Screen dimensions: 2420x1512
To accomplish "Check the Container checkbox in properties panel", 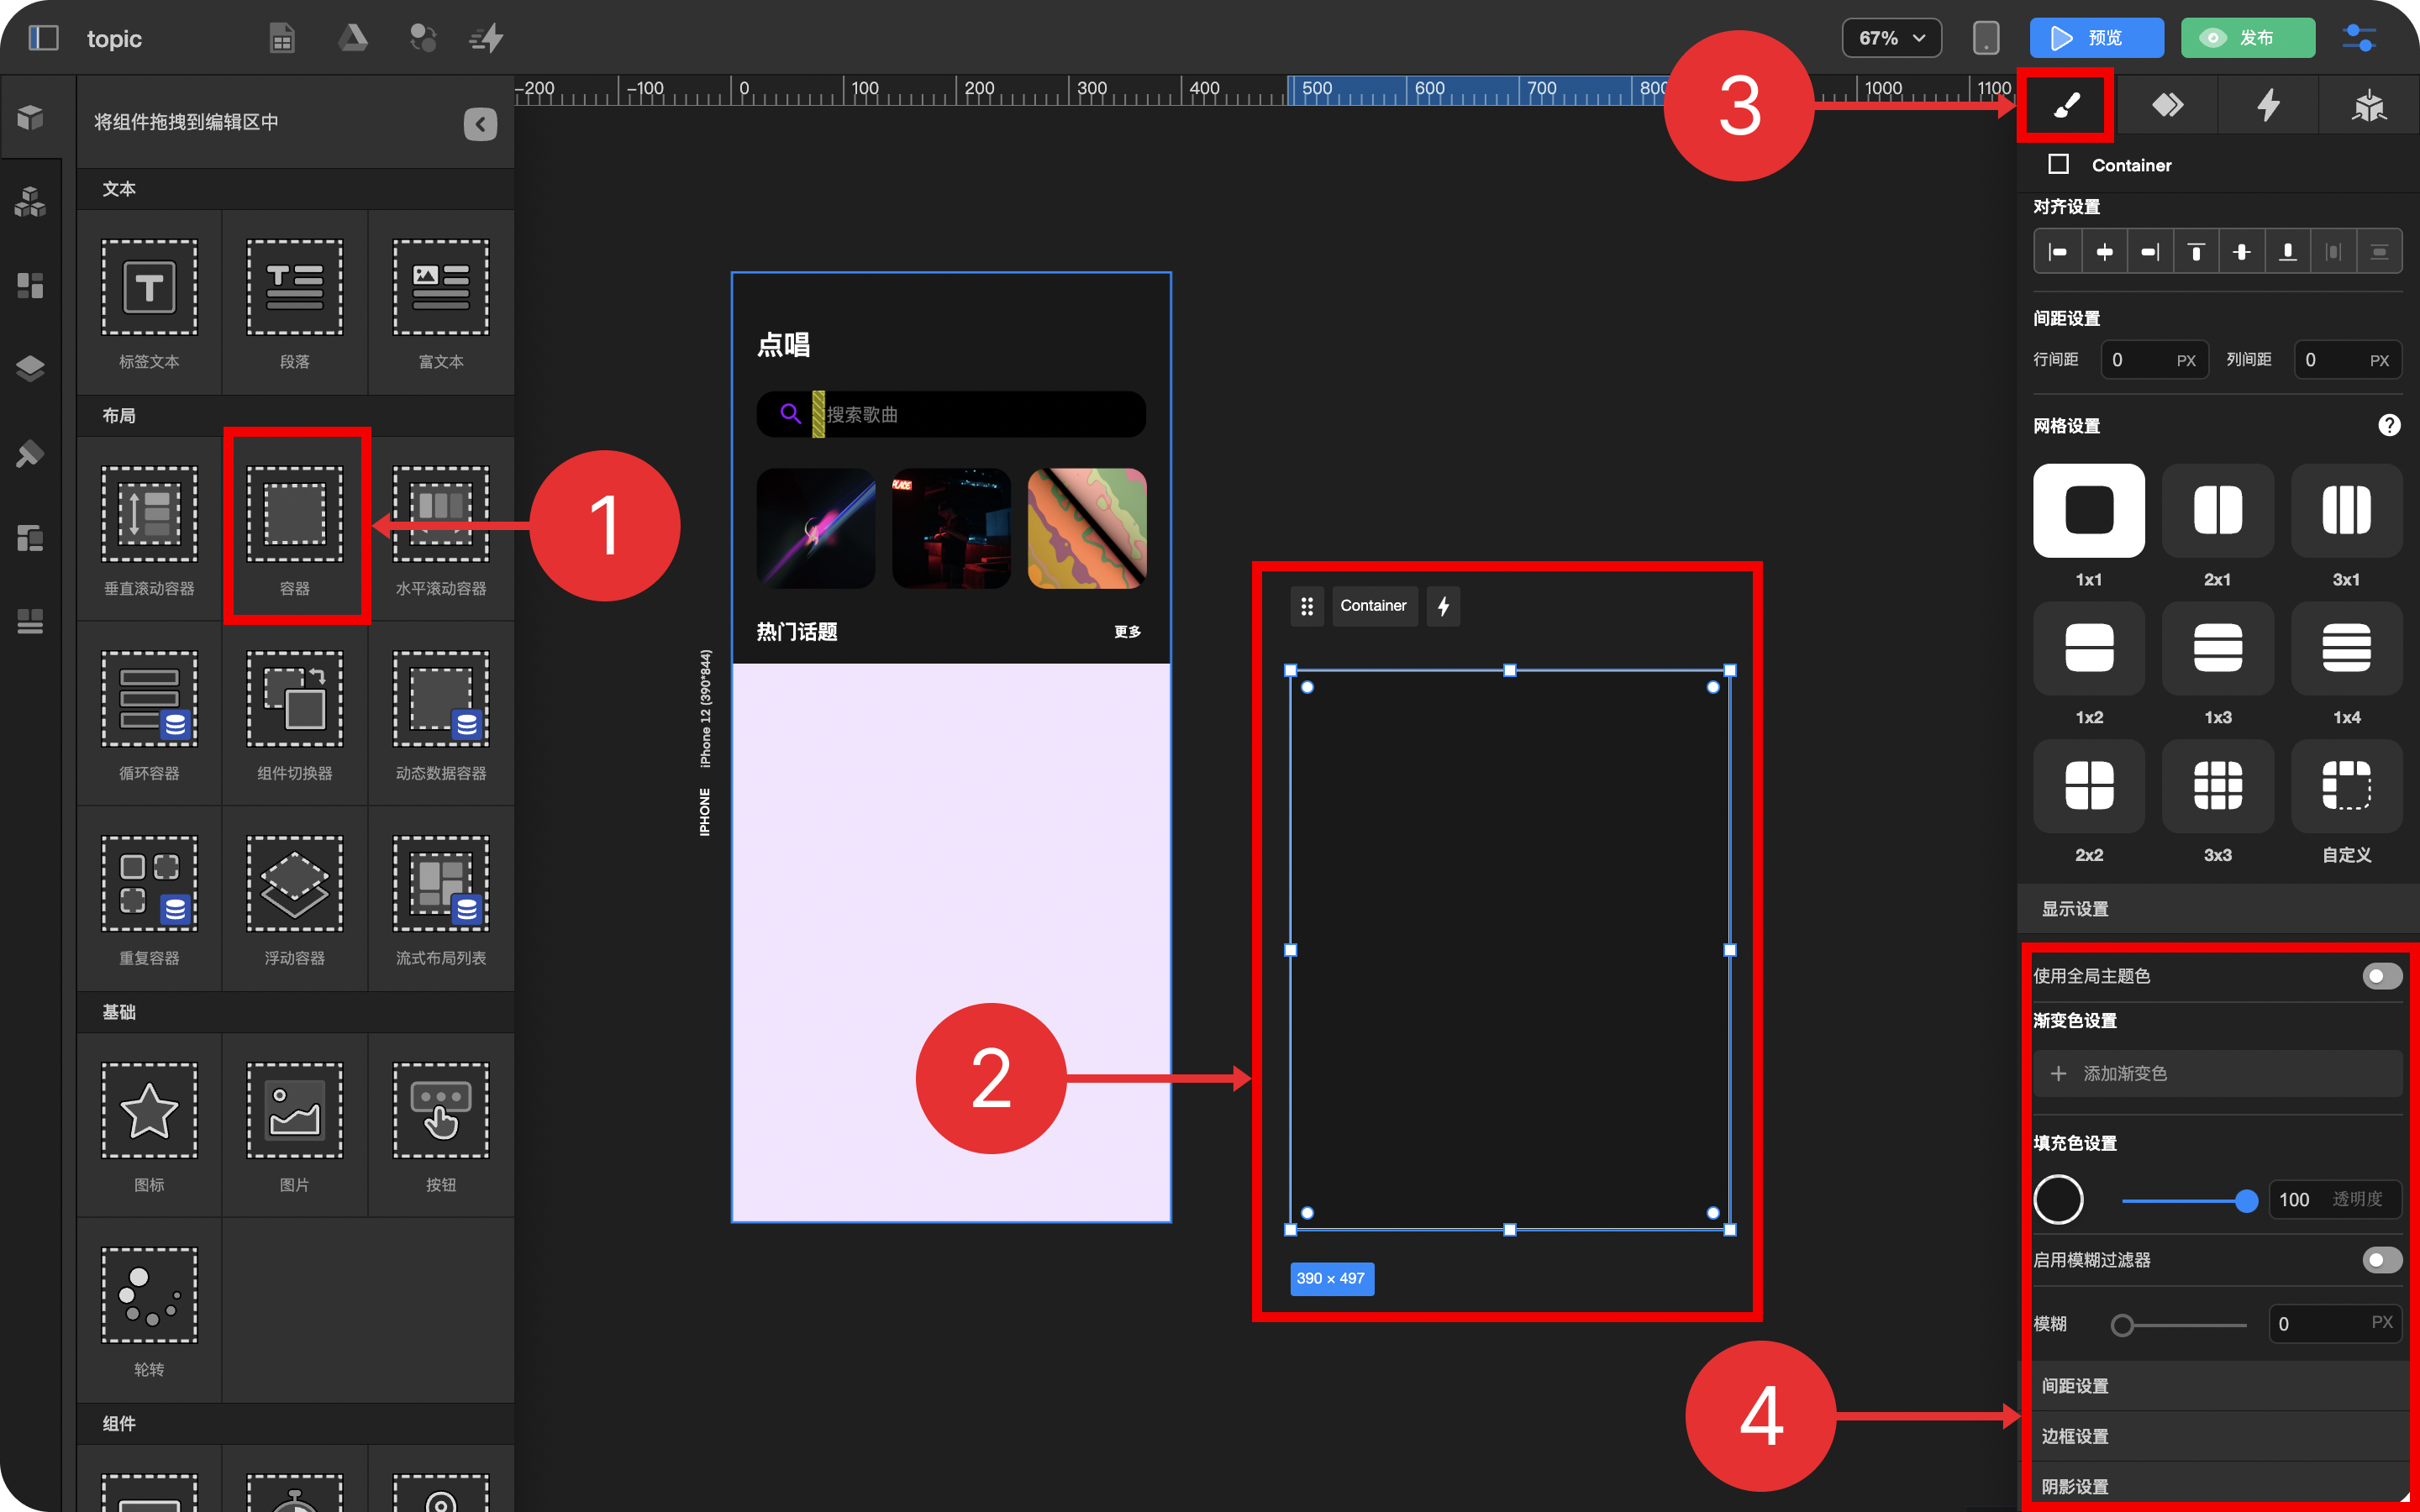I will tap(2058, 164).
